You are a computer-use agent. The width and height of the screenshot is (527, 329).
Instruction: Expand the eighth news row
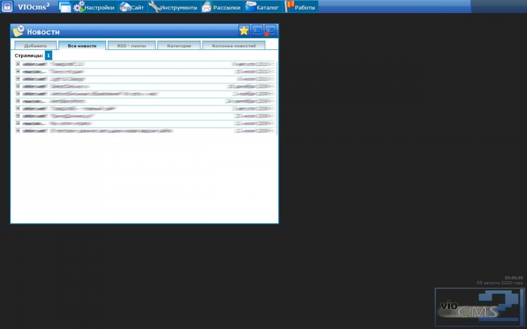pos(18,116)
